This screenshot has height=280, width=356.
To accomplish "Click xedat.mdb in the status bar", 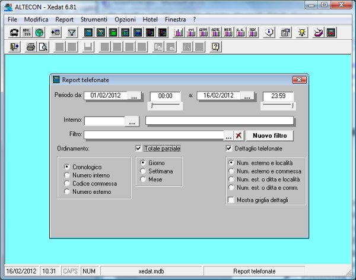I will click(x=151, y=271).
